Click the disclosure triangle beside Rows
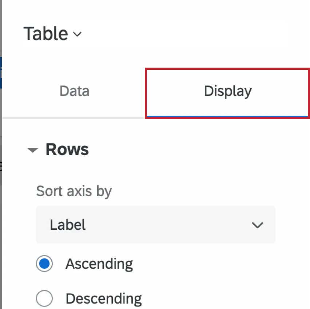310x309 pixels. pyautogui.click(x=33, y=150)
